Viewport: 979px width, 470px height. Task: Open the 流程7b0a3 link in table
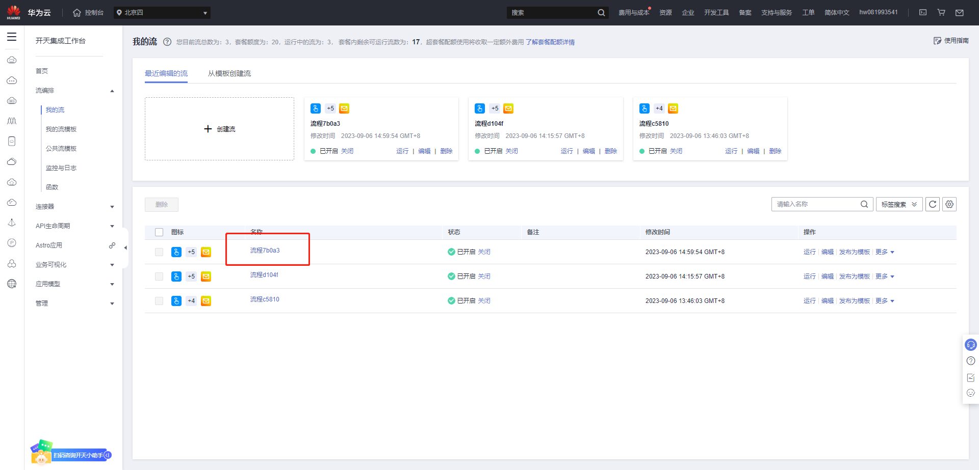tap(265, 251)
